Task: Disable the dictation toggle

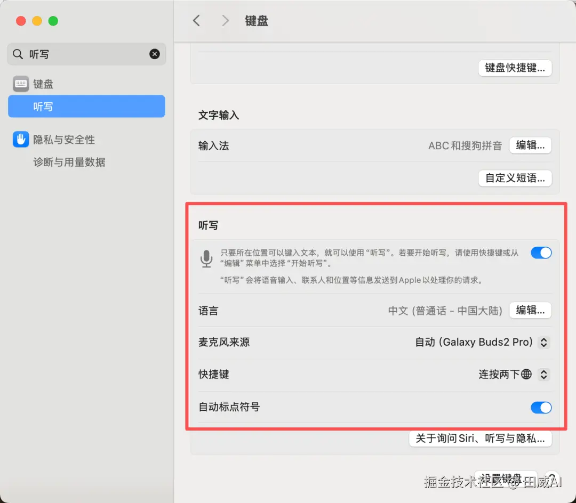Action: (x=541, y=252)
